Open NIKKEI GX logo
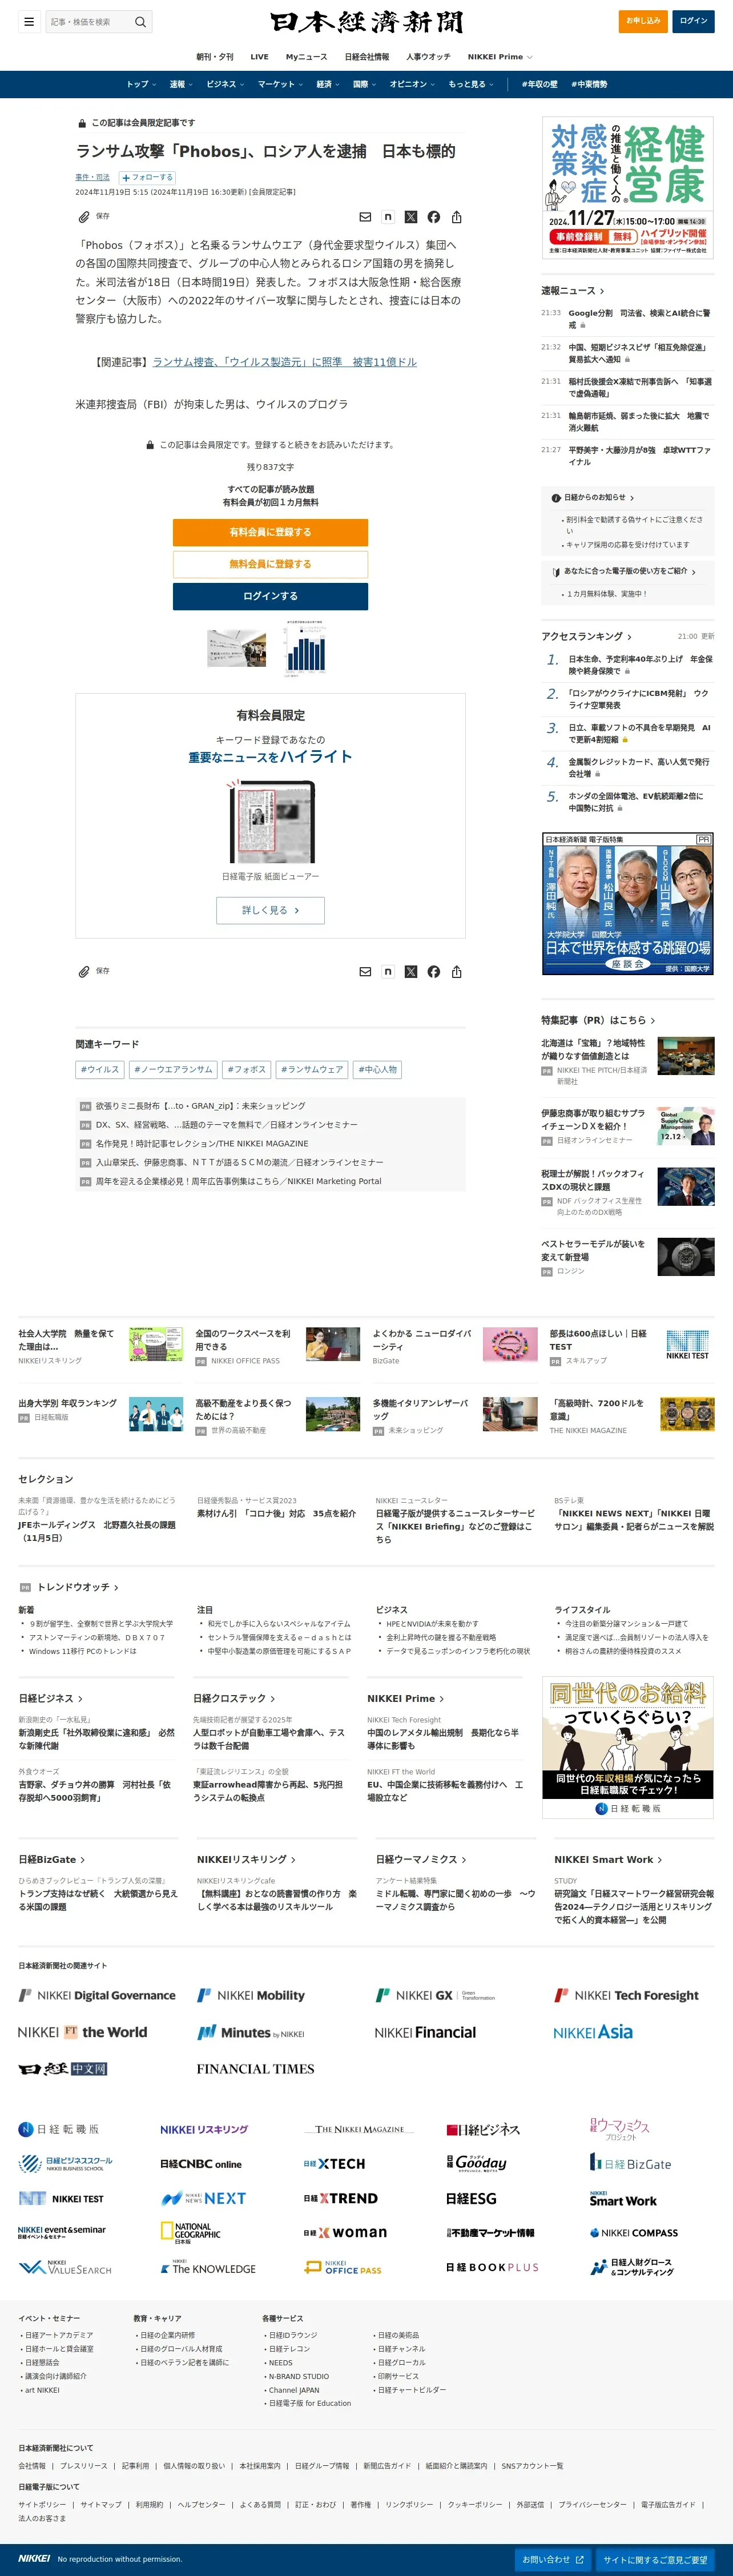Image resolution: width=733 pixels, height=2576 pixels. coord(435,1995)
